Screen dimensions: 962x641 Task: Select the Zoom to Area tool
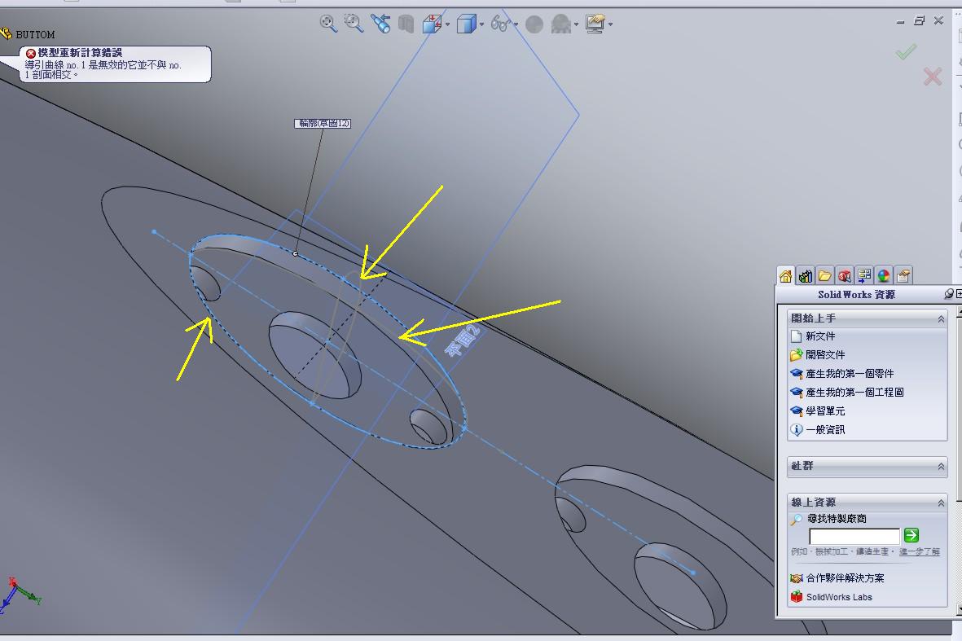[354, 24]
